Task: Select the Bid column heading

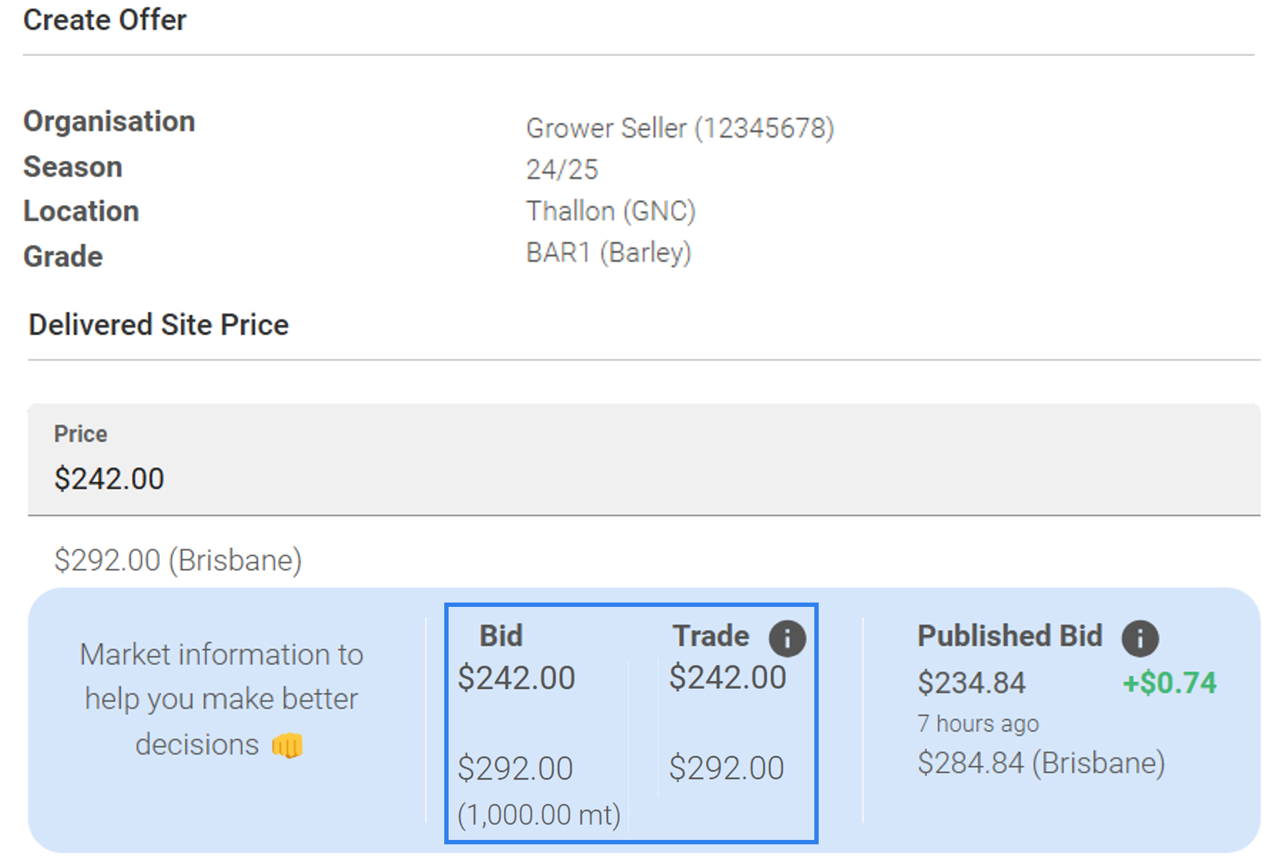Action: pos(500,636)
